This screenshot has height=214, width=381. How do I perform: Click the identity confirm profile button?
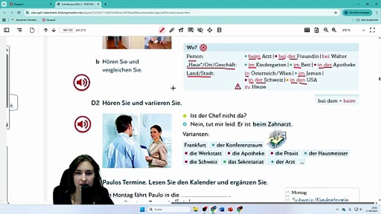pyautogui.click(x=357, y=13)
